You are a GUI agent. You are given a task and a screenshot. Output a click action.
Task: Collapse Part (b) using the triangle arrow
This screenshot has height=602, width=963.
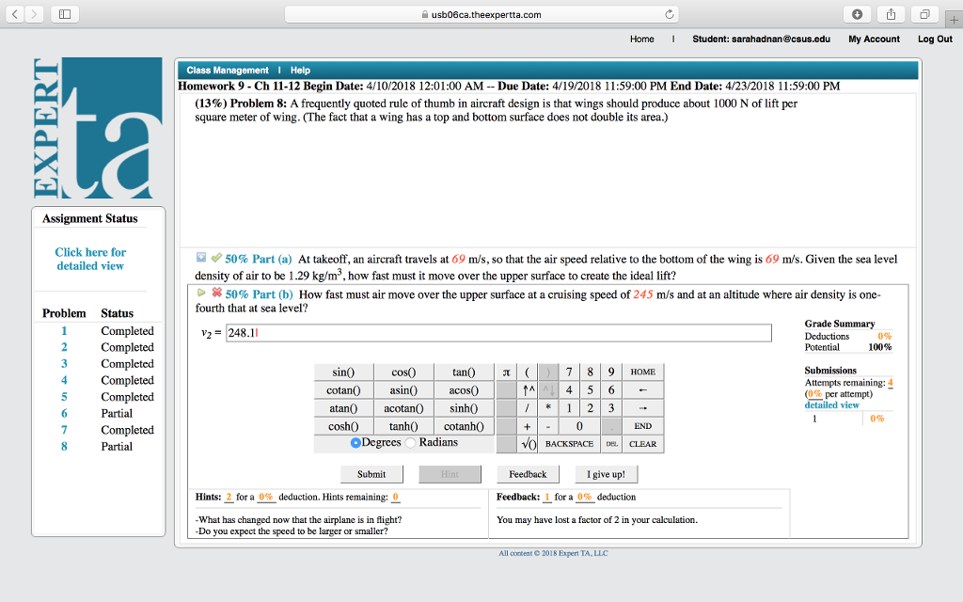tap(201, 293)
